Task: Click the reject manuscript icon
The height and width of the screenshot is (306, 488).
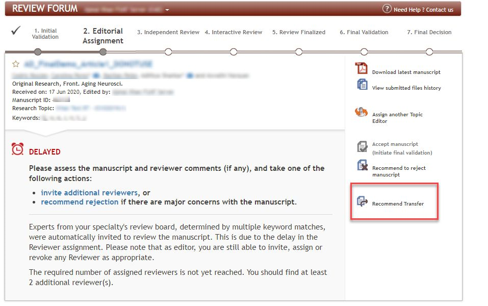Action: [362, 165]
